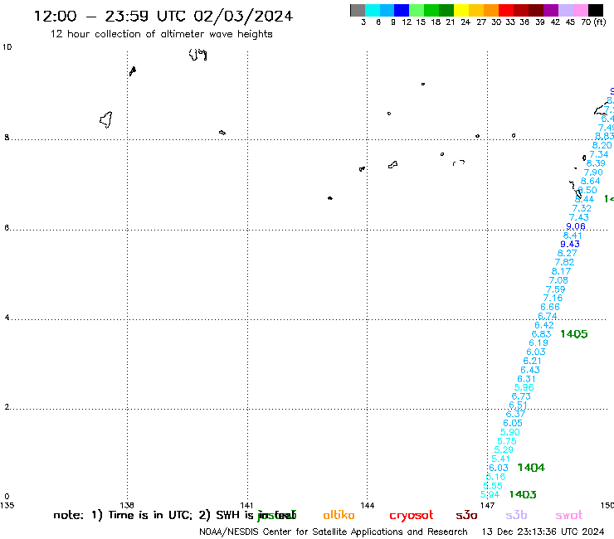Select the wave height reading 5.94
Viewport: 614px width, 539px height.
(x=490, y=494)
